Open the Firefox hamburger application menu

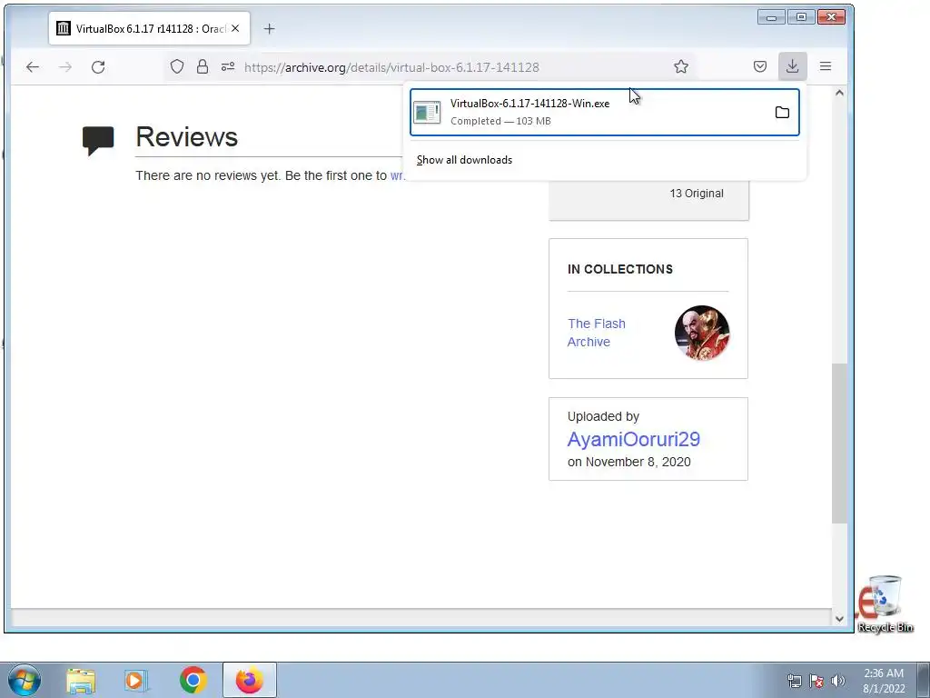(826, 66)
